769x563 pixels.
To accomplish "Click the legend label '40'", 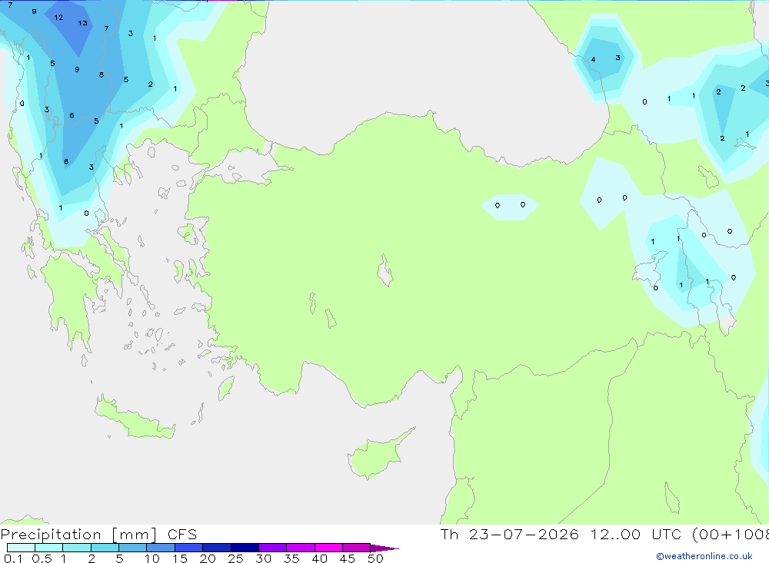I will 319,558.
